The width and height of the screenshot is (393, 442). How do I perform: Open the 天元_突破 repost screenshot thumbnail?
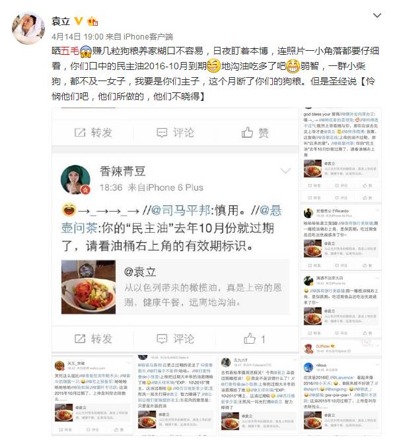[x=92, y=396]
